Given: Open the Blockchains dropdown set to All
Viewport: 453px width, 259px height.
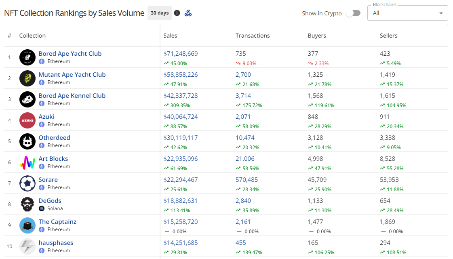Looking at the screenshot, I should pyautogui.click(x=407, y=13).
